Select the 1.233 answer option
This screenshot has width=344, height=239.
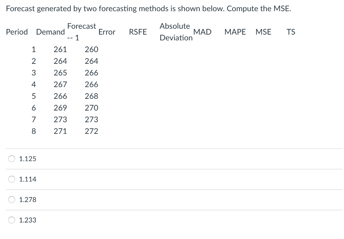(x=11, y=220)
